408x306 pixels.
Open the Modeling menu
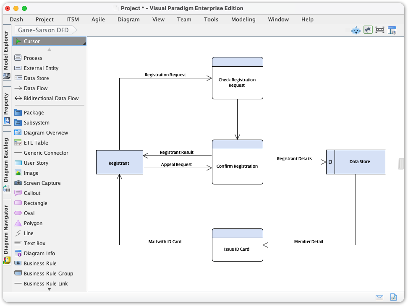243,19
